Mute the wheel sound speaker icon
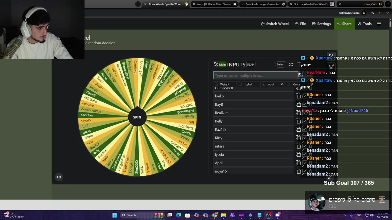This screenshot has height=220, width=392. [x=59, y=177]
